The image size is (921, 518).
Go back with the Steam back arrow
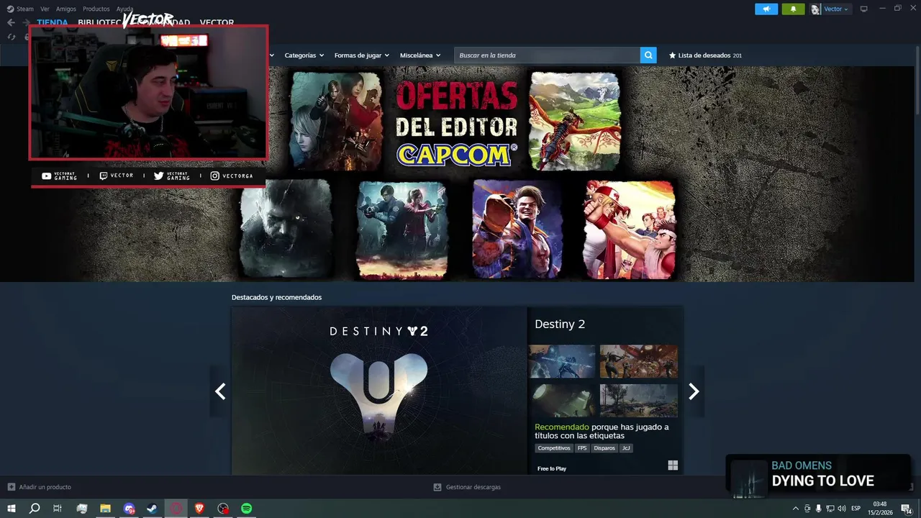coord(11,22)
